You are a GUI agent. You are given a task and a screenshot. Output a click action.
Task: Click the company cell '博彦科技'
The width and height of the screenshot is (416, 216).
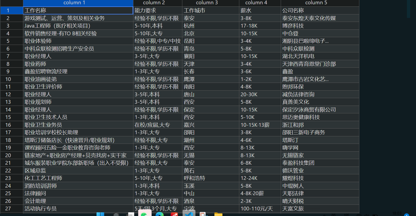(320, 26)
